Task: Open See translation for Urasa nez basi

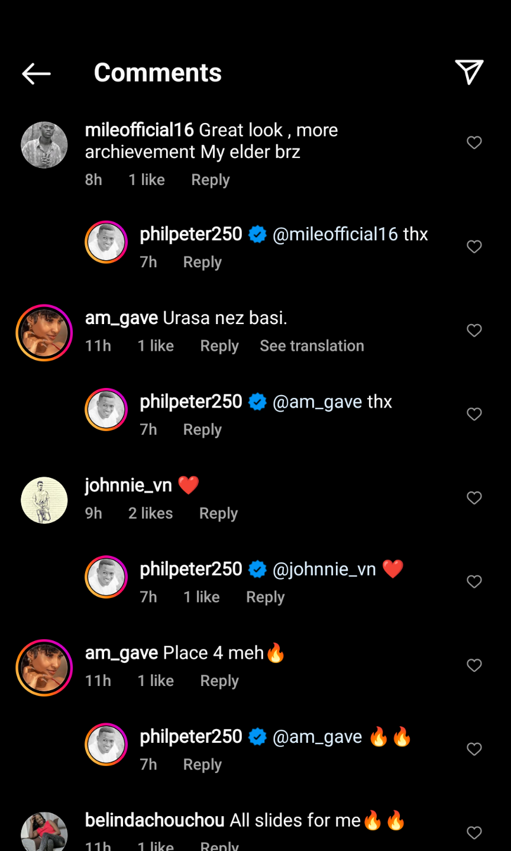Action: [312, 346]
